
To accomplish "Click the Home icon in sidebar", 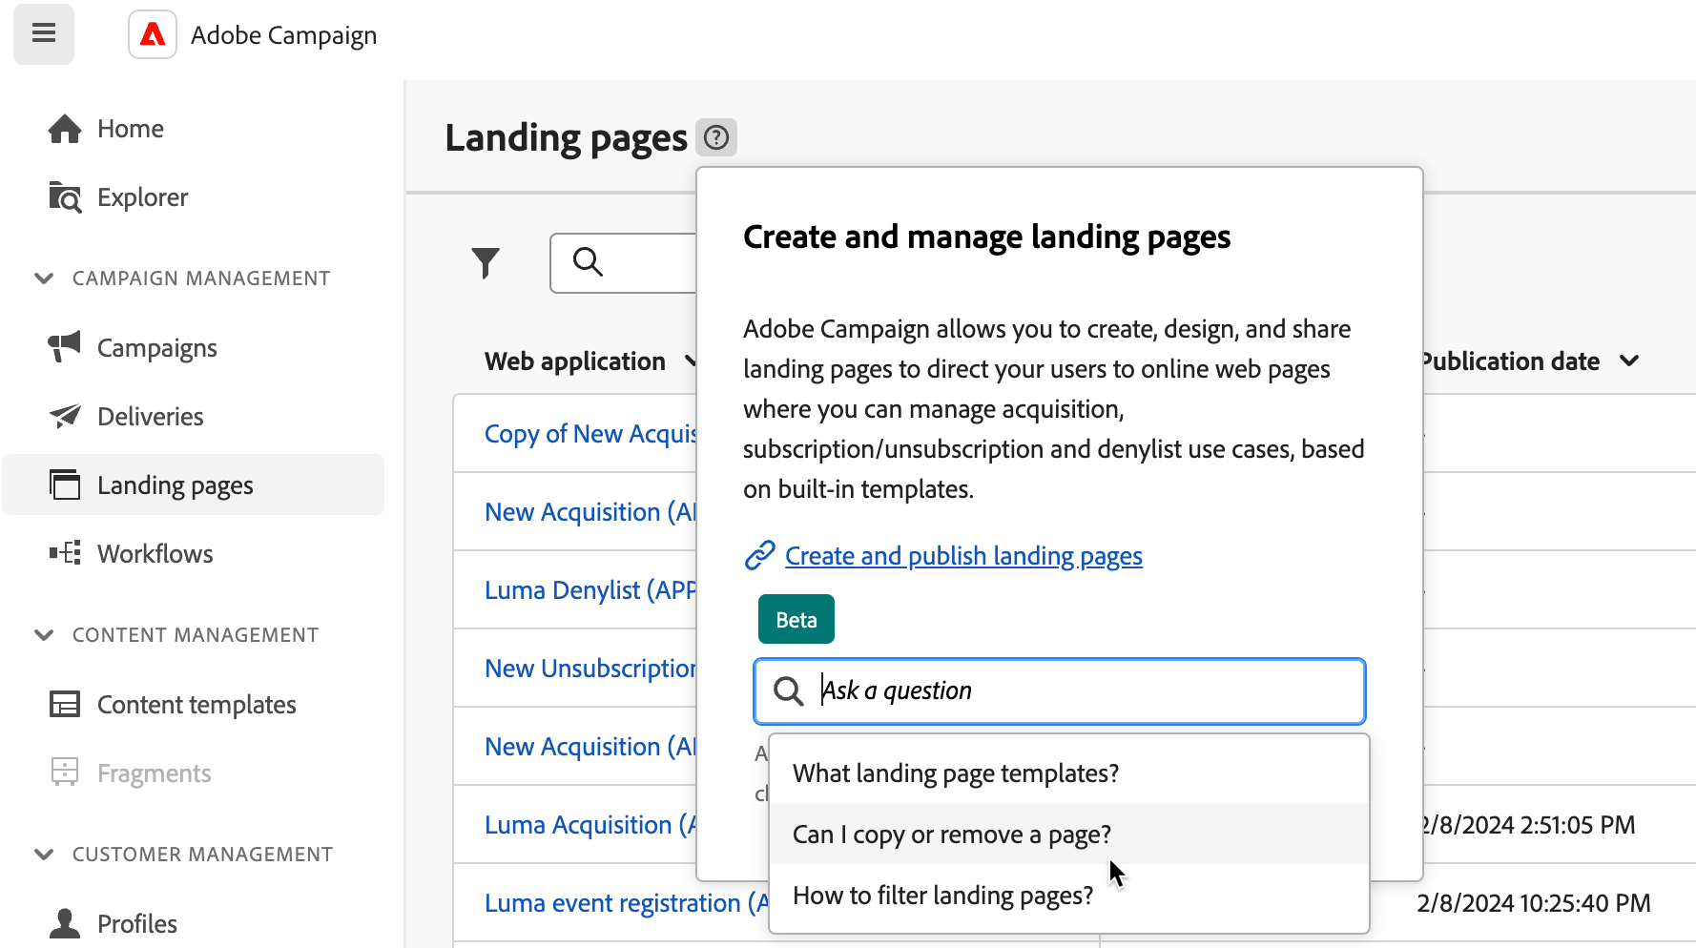I will coord(65,129).
